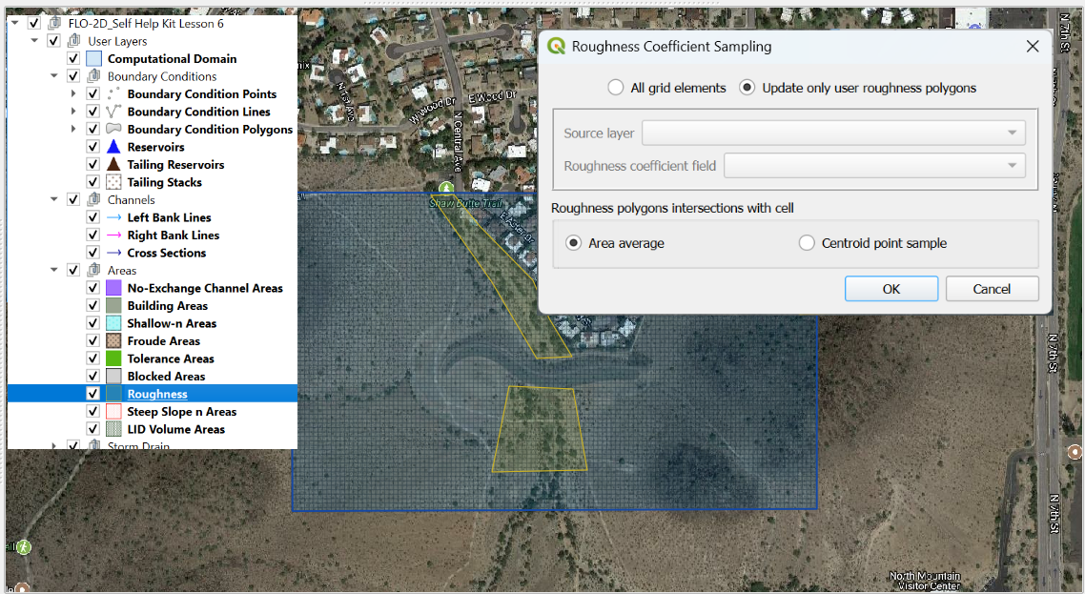Click the Left Bank Lines arrow icon

113,217
